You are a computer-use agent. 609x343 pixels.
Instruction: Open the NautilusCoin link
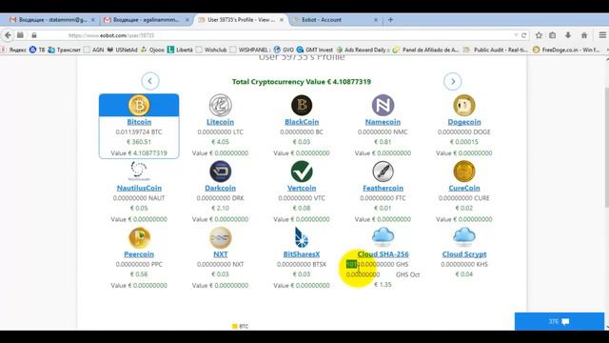click(139, 188)
